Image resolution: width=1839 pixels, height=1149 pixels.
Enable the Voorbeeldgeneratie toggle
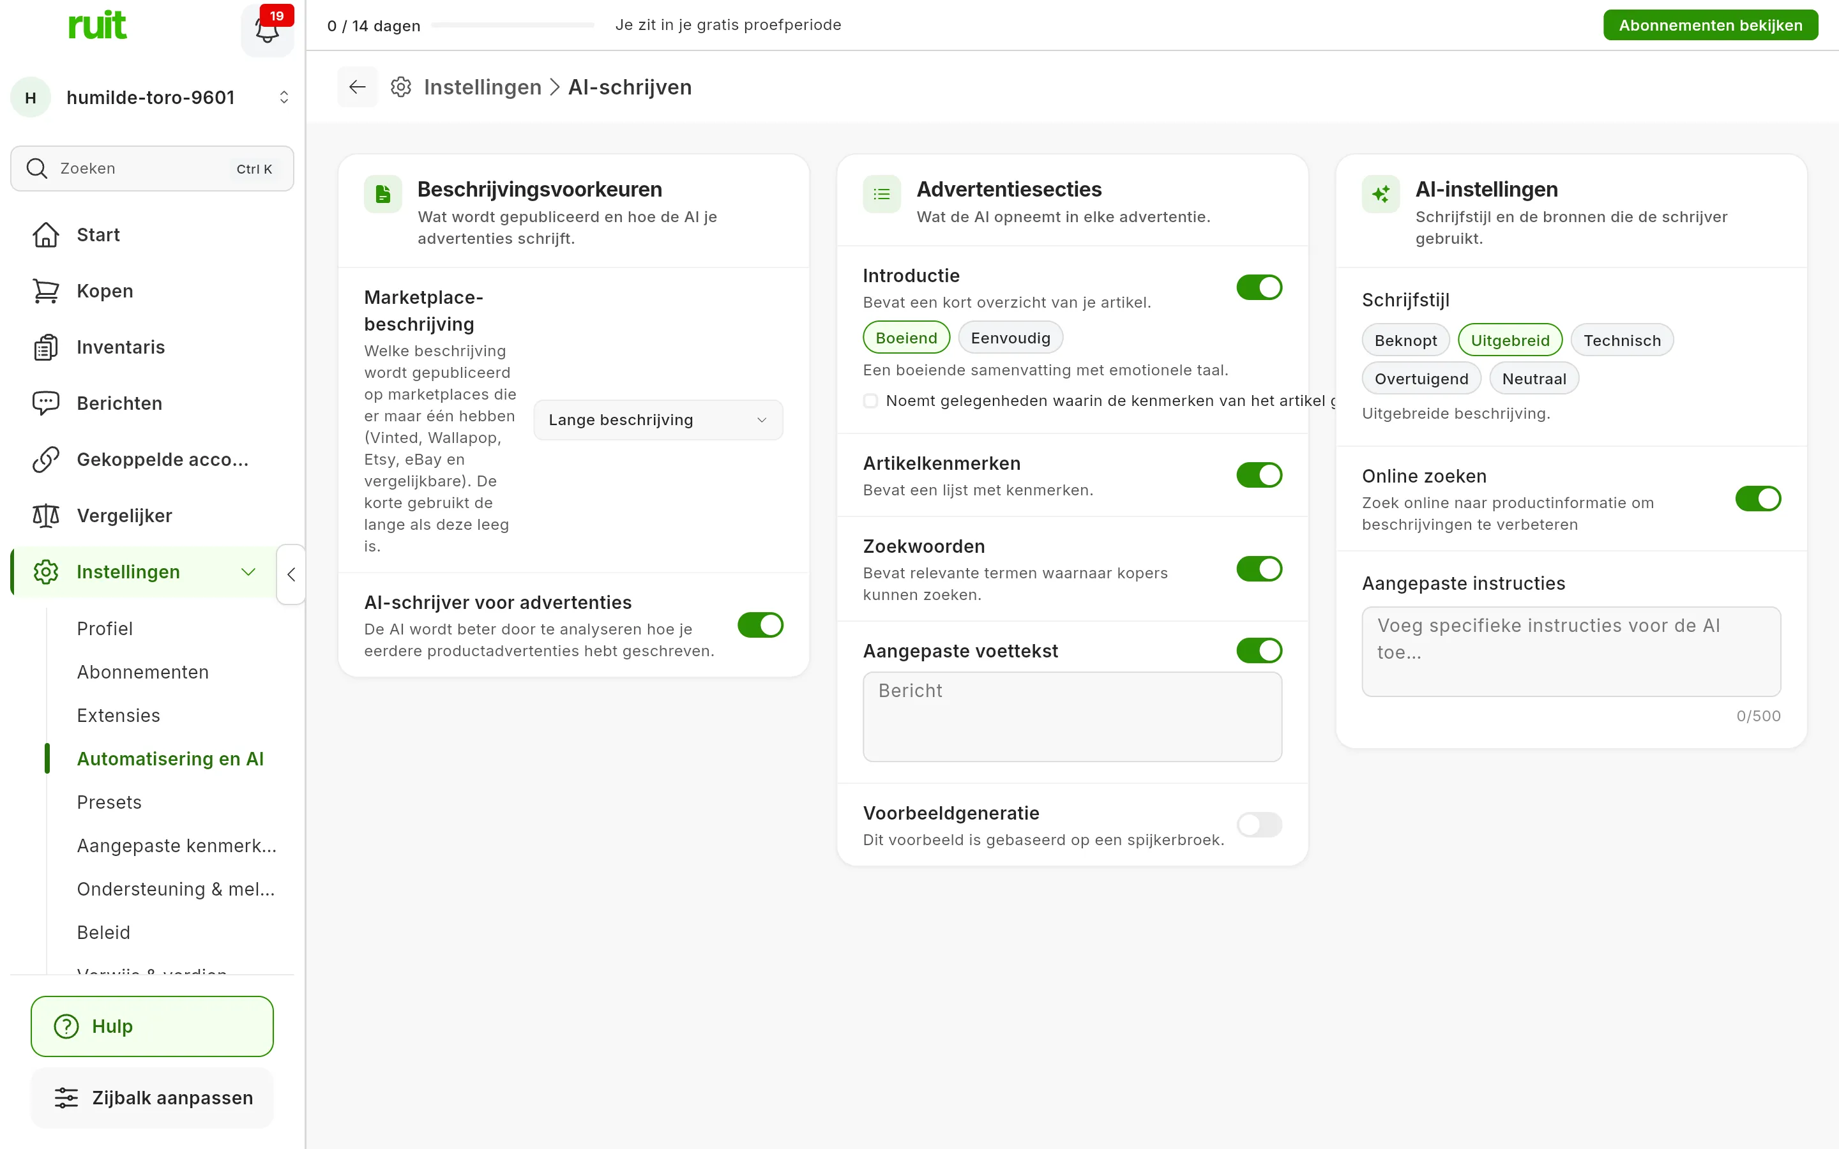coord(1259,825)
